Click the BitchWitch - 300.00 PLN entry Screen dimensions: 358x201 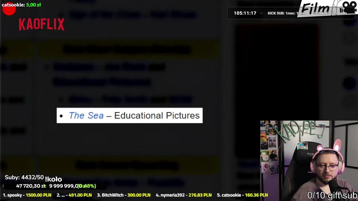point(124,195)
